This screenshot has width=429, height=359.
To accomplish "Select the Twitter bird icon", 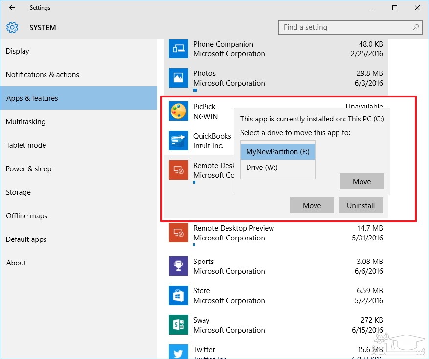I will click(178, 352).
